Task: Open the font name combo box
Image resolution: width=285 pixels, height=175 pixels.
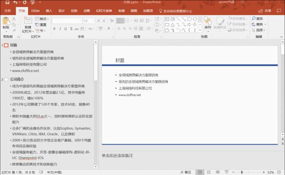Action: coord(67,21)
